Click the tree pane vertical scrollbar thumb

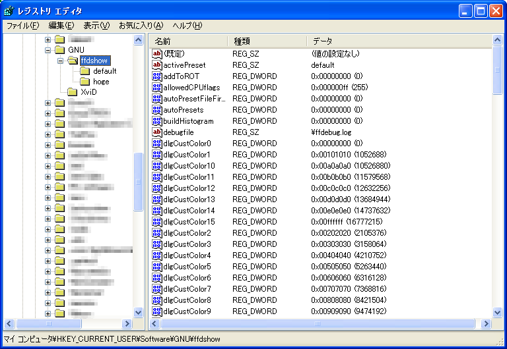click(x=139, y=181)
